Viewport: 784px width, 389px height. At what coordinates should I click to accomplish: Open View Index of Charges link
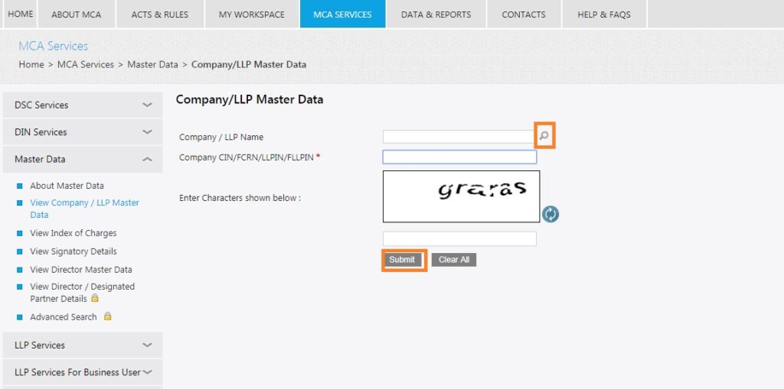click(73, 233)
